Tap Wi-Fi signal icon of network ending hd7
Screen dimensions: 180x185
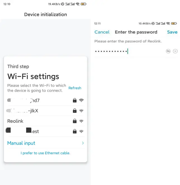[x=81, y=100]
